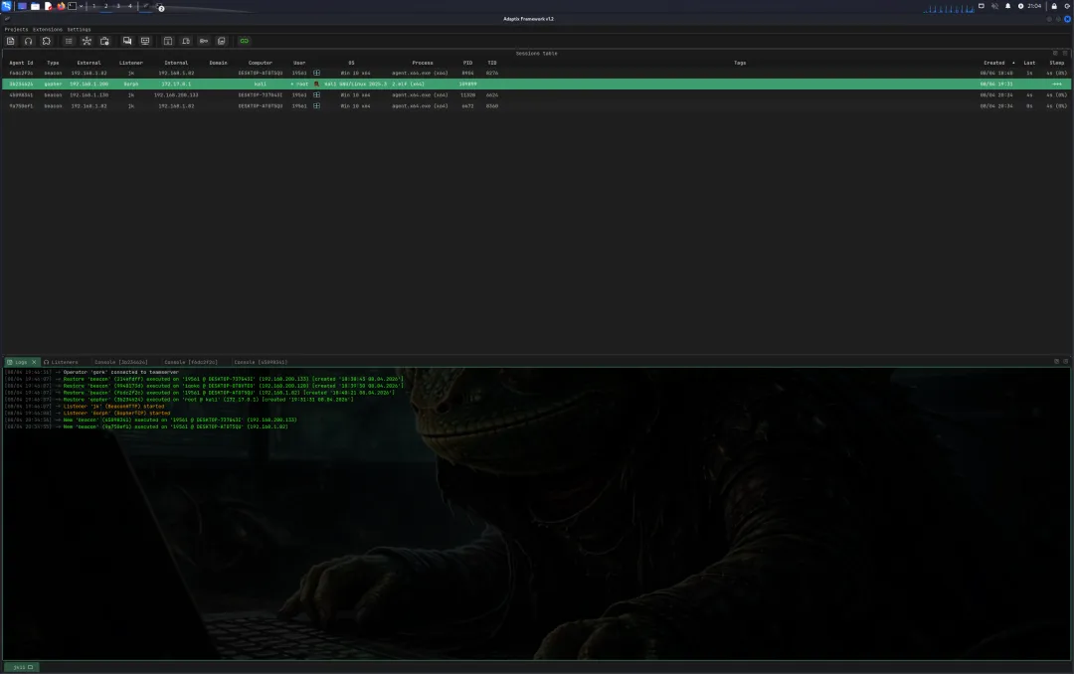Click the monitor/tunnels toolbar icon
Viewport: 1074px width, 674px height.
click(144, 41)
